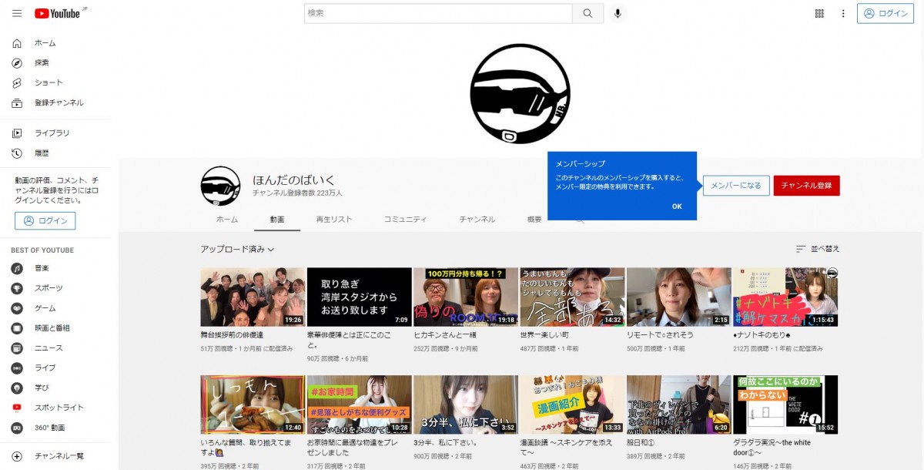
Task: Open the ナゾトキのもり video thumbnail
Action: coord(785,297)
